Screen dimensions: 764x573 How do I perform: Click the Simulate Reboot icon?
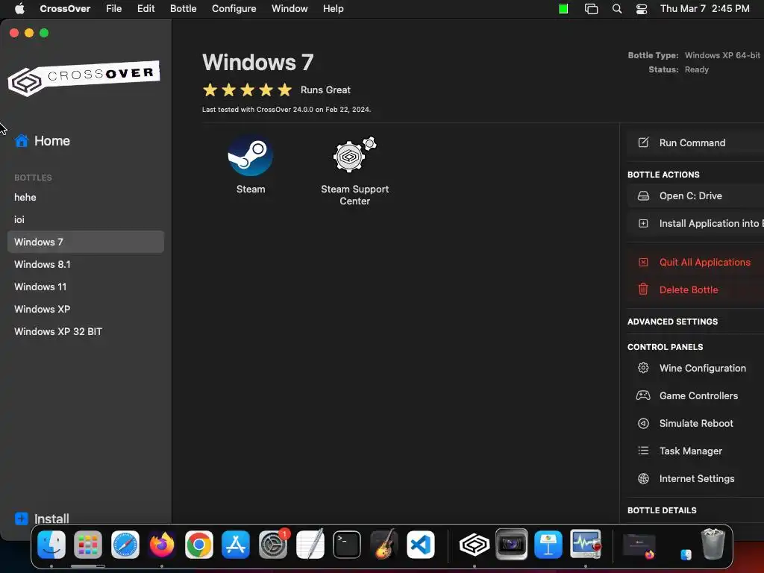643,423
